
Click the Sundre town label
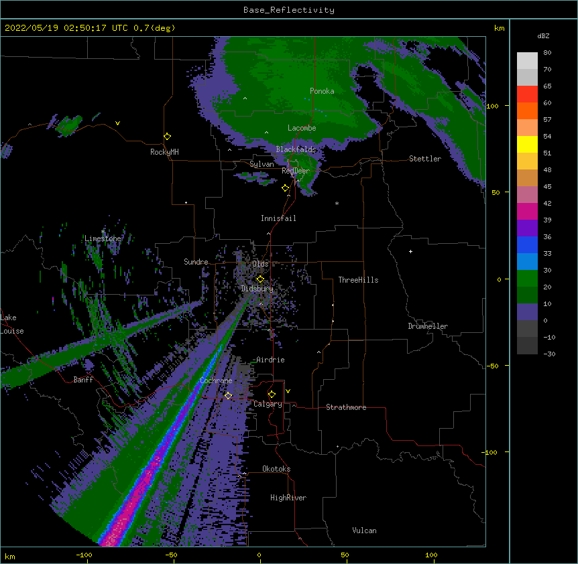tap(196, 262)
